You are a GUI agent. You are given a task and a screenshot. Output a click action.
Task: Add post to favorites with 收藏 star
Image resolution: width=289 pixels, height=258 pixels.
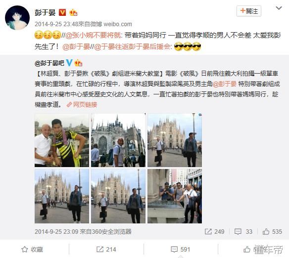click(32, 250)
